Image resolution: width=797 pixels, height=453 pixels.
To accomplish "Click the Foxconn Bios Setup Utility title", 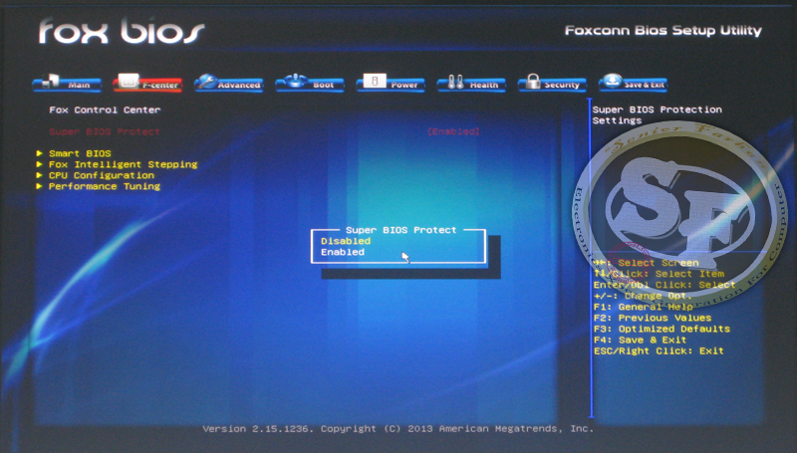I will pos(664,31).
